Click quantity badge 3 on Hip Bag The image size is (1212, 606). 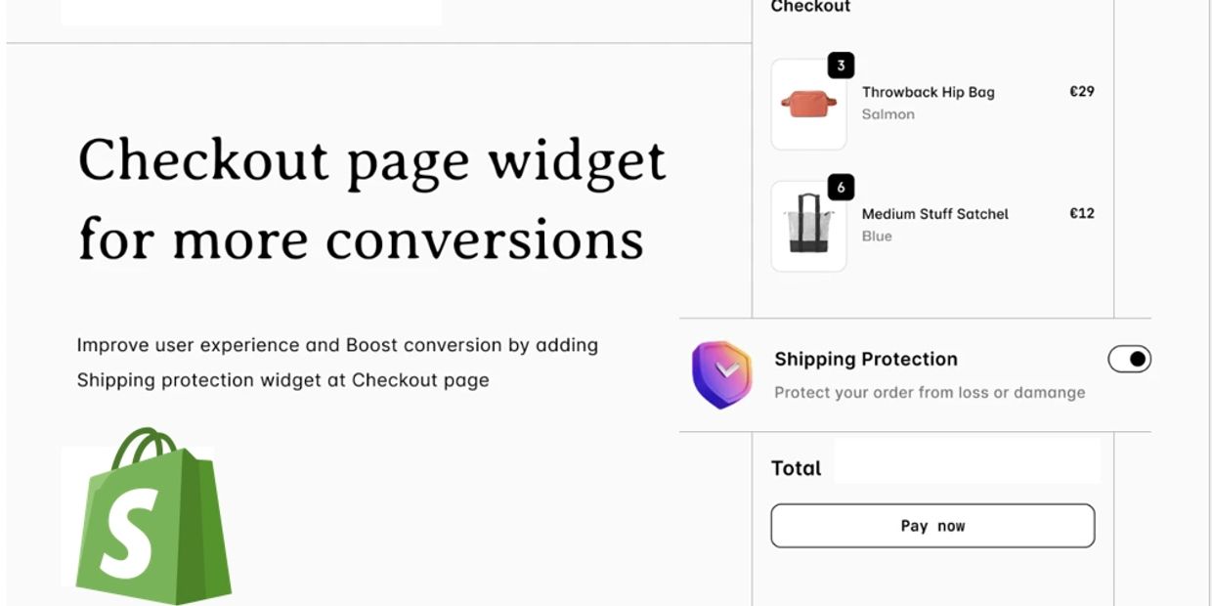point(841,65)
